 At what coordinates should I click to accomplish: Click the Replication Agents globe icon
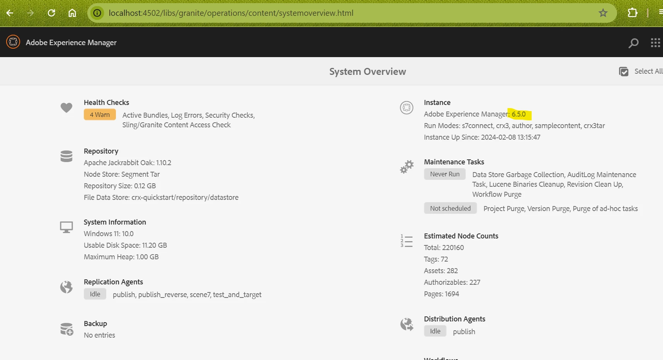pyautogui.click(x=66, y=287)
